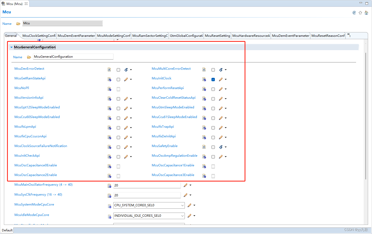The height and width of the screenshot is (234, 372).
Task: Click the McuNoPll parameter link
Action: pos(22,88)
